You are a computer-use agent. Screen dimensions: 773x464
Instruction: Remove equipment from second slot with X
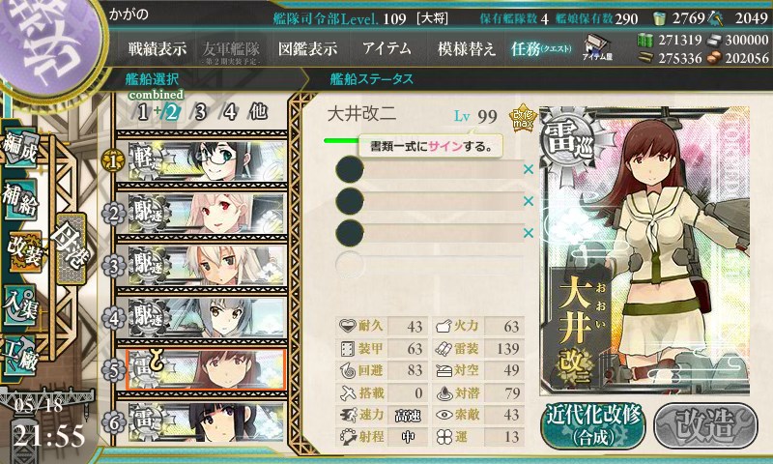pos(529,201)
